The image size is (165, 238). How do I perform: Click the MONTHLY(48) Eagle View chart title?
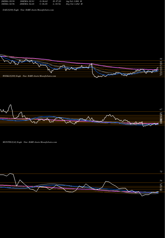pos(30,142)
